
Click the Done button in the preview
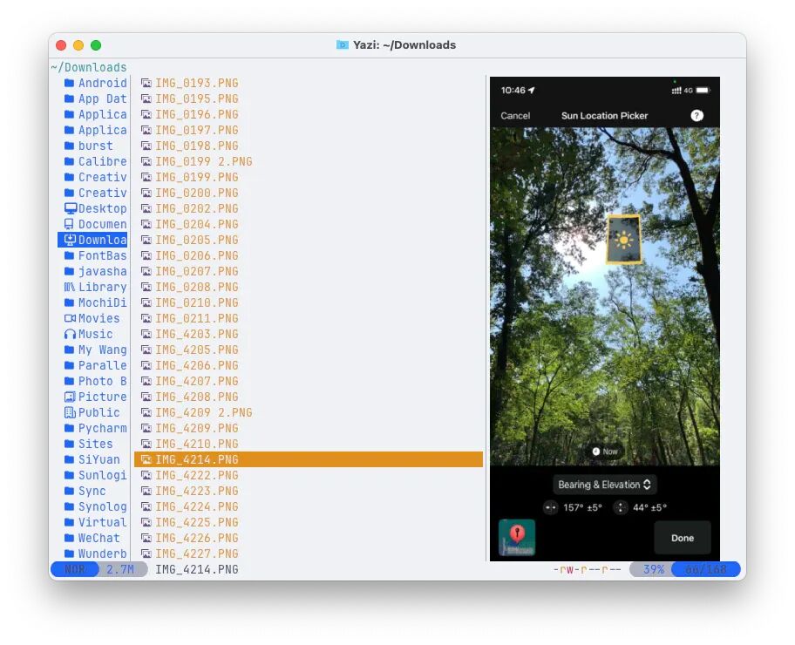[683, 538]
